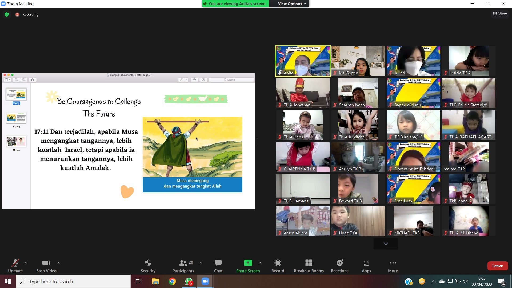Open audio options arrow next to Unmute
Screen dimensions: 512x288
[26, 263]
